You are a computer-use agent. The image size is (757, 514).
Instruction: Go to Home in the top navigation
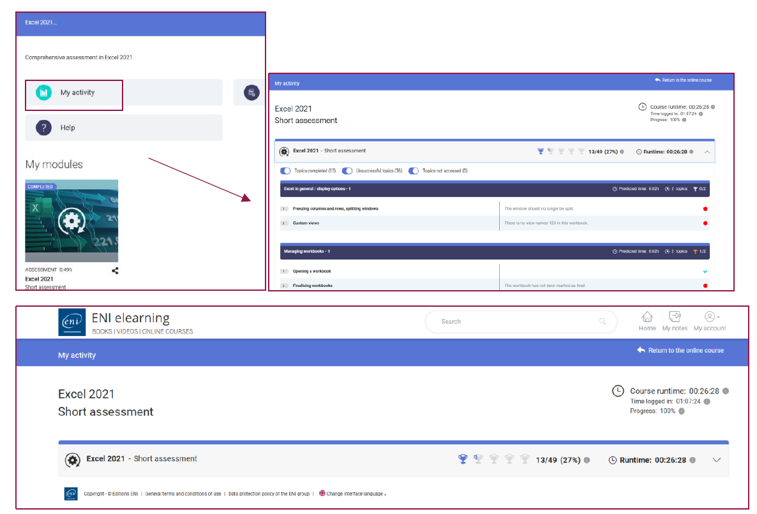647,321
